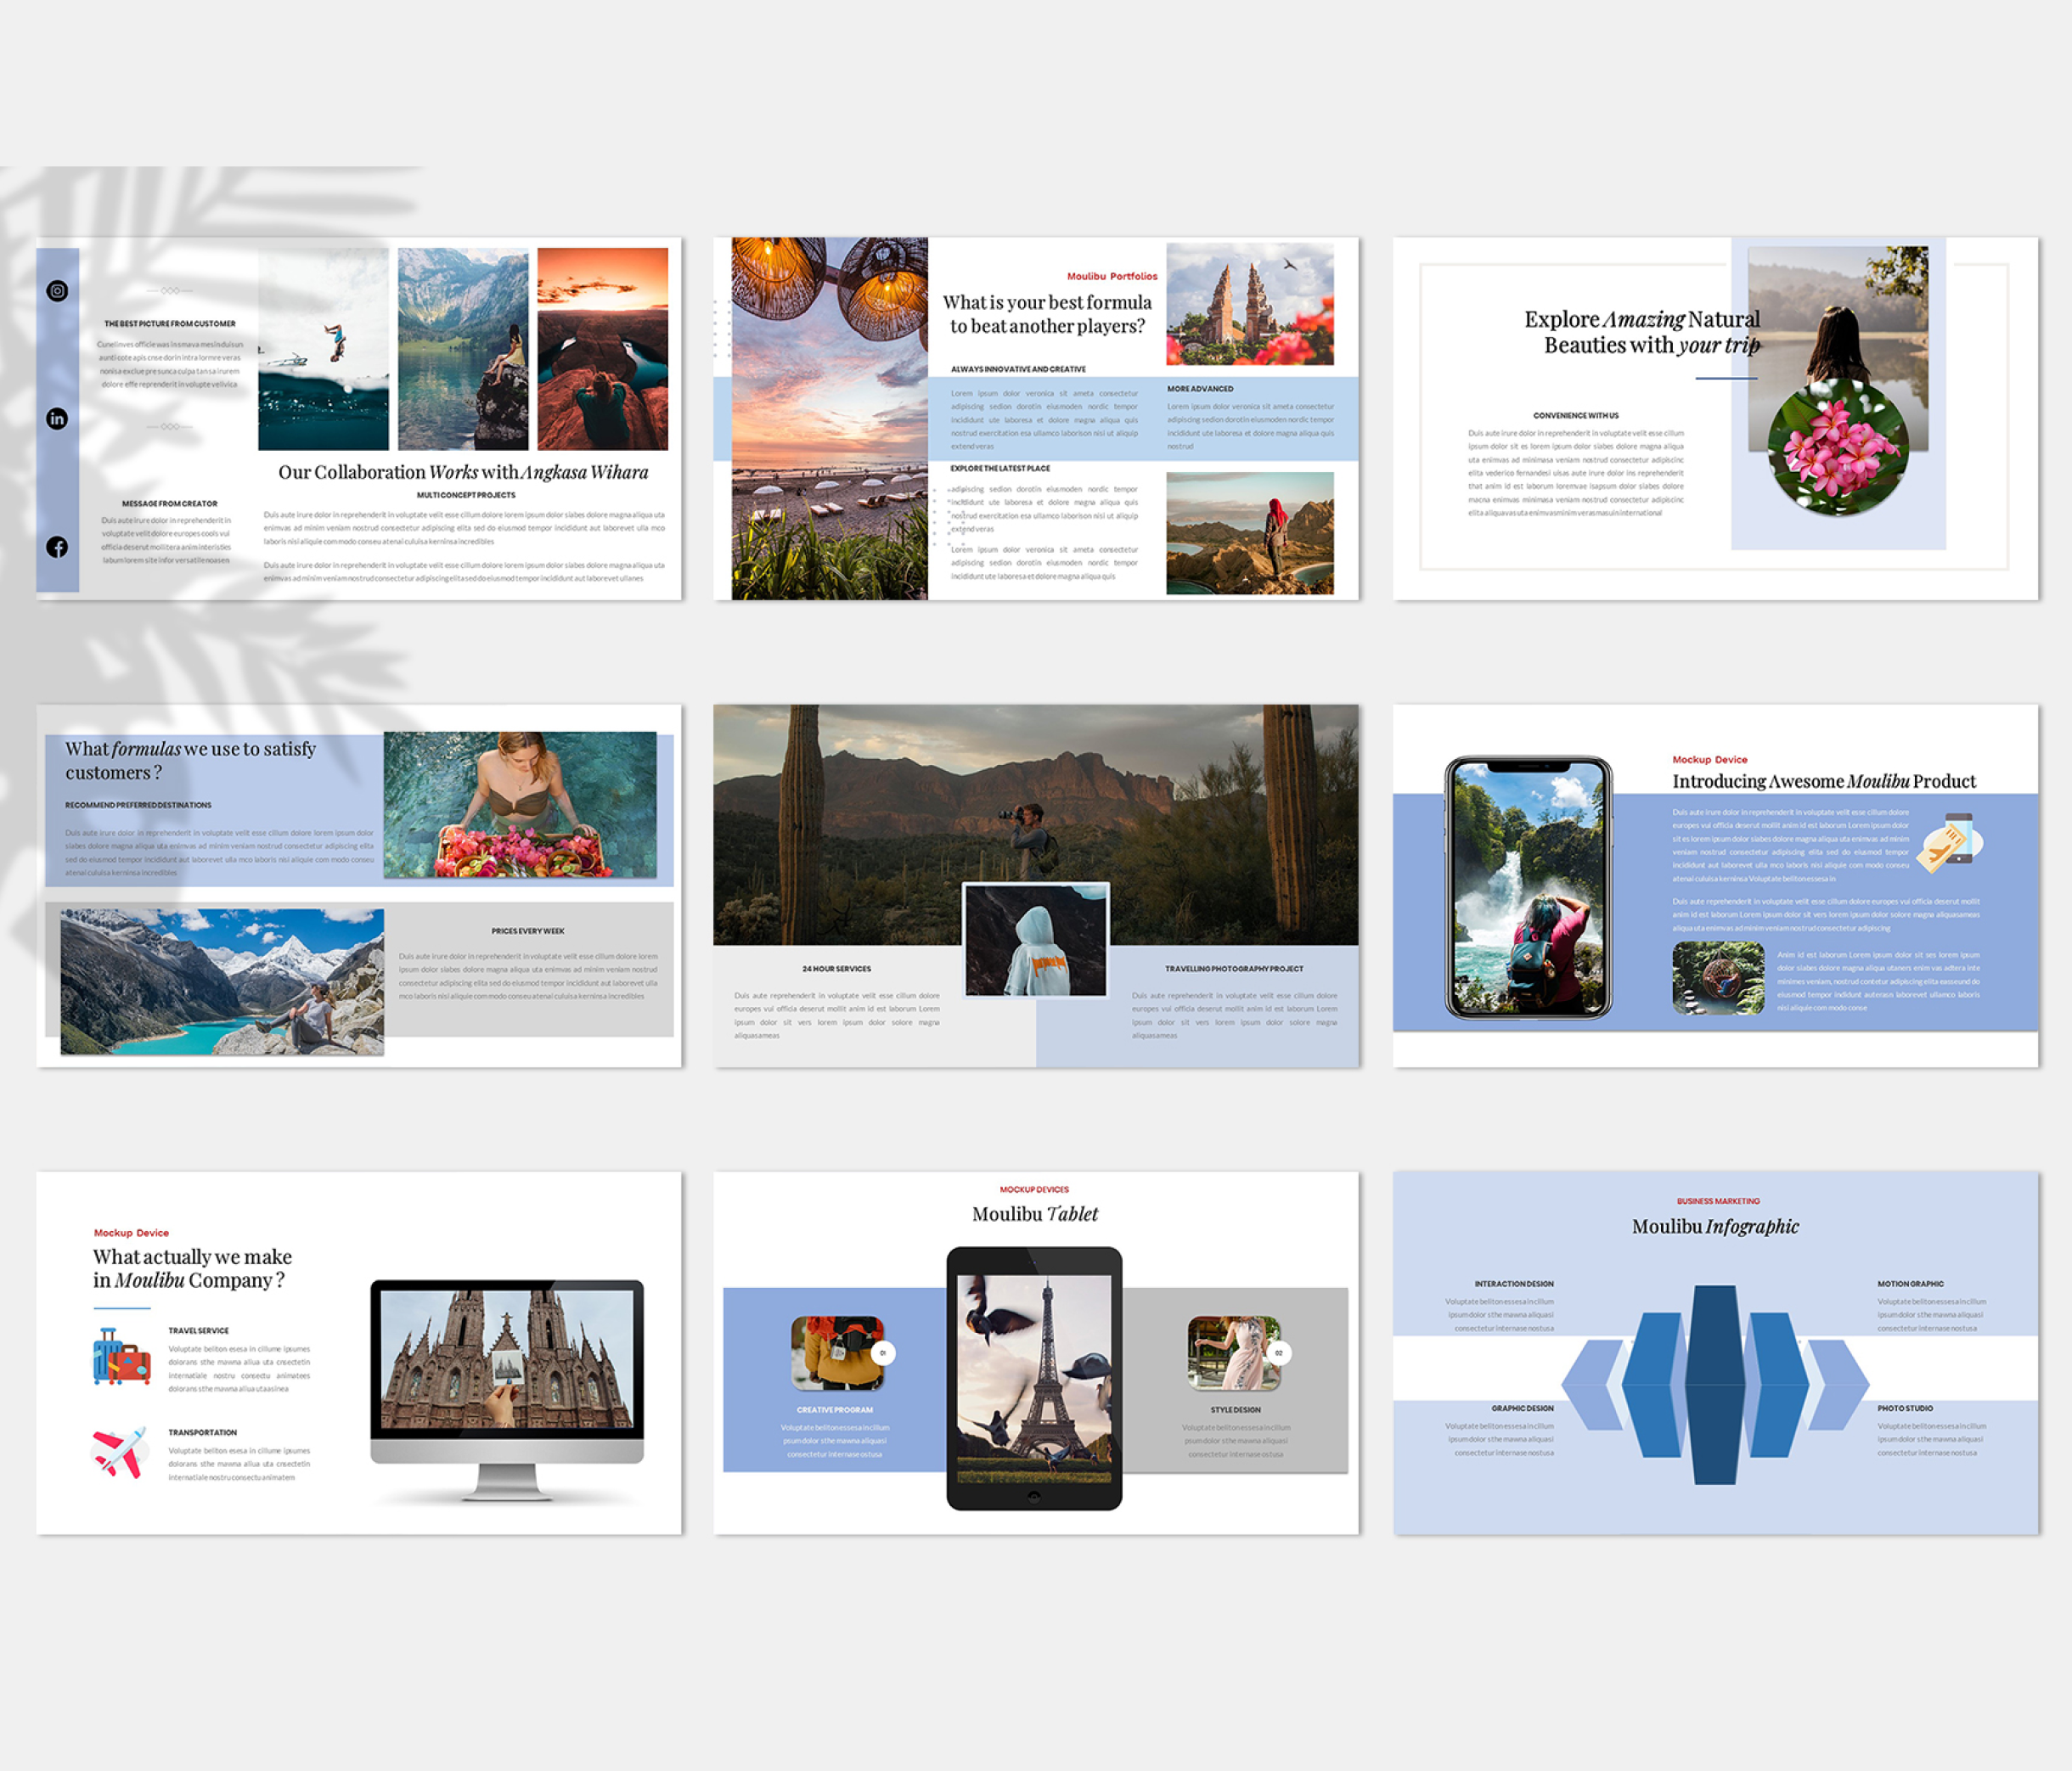Click heading 'What is your best formula to beat another players?'
This screenshot has width=2072, height=1771.
click(1047, 314)
